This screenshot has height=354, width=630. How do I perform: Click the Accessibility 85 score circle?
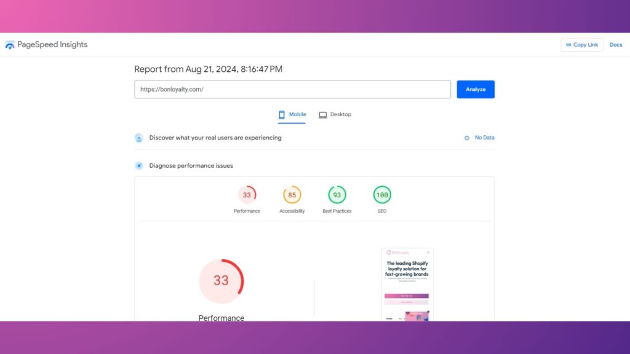click(x=292, y=194)
